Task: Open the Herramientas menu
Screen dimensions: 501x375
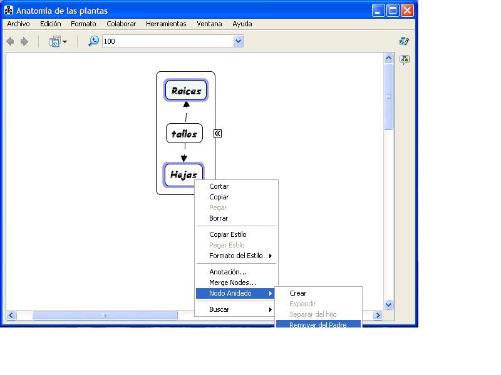Action: 166,24
